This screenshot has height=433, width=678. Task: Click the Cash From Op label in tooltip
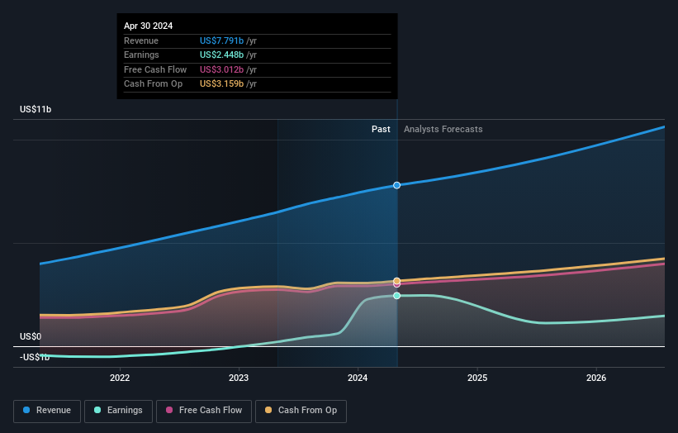tap(153, 84)
